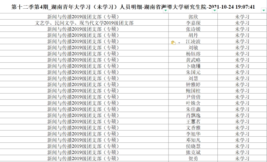This screenshot has height=162, width=267.
Task: Click the cell containing 熊克斌
Action: pos(193,152)
